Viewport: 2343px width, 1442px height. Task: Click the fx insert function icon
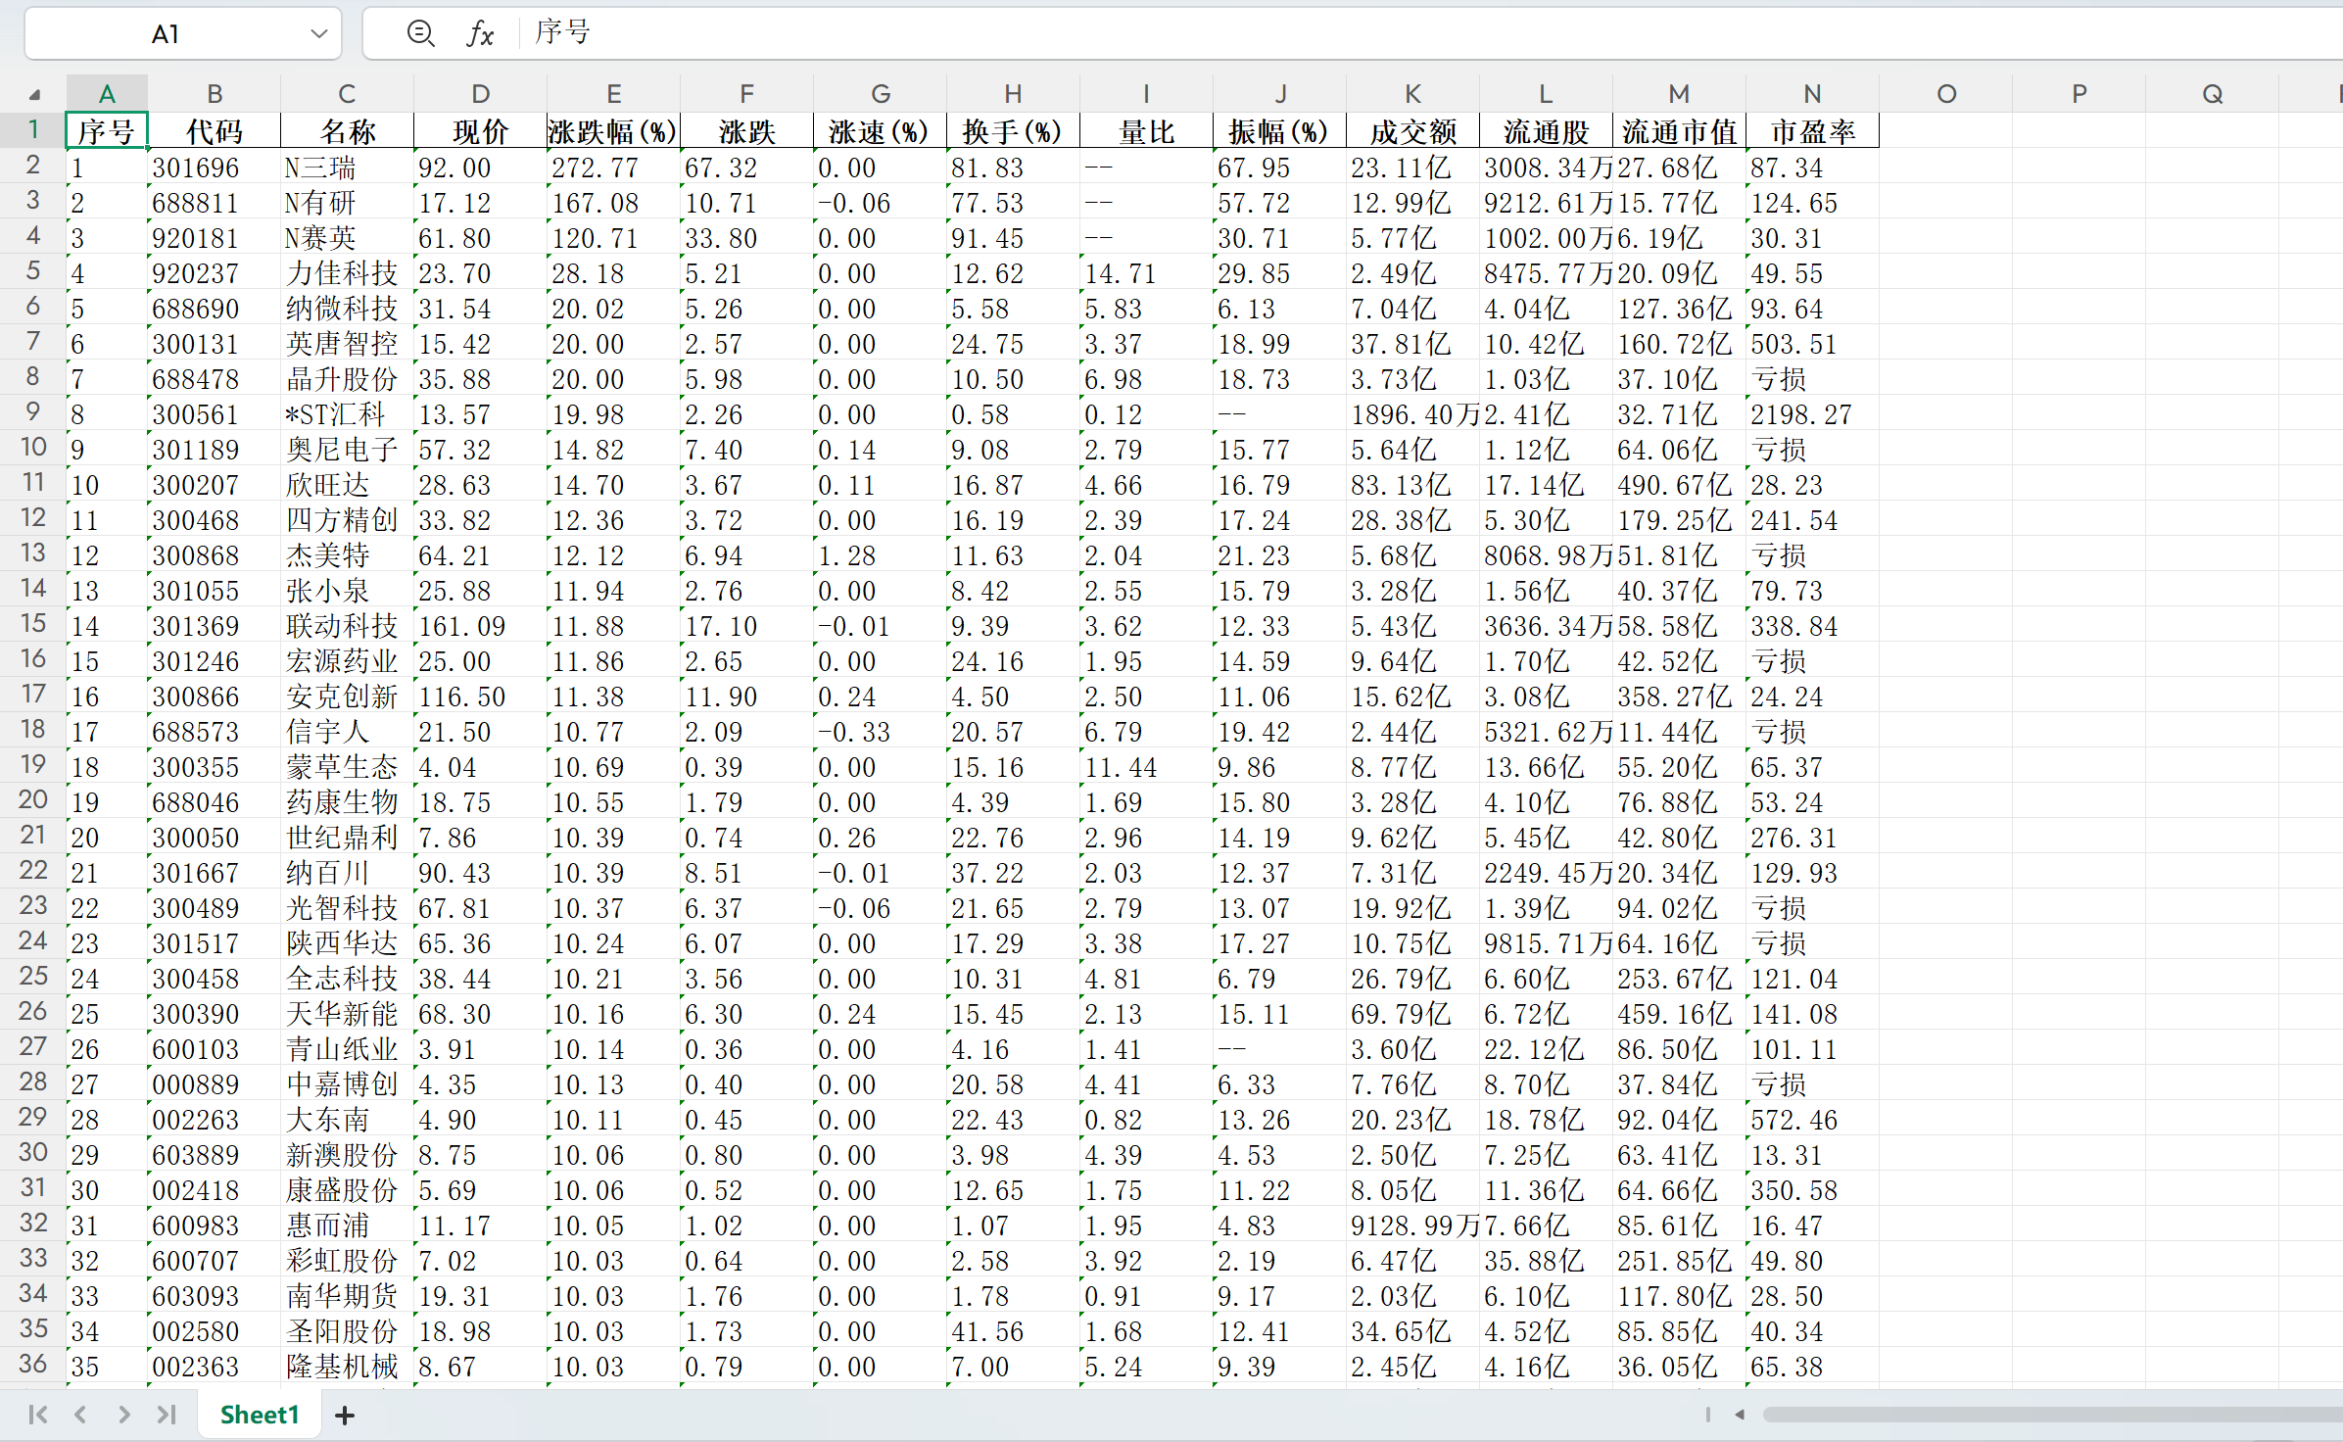click(x=479, y=34)
